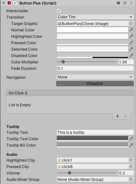This screenshot has height=184, width=136.
Task: Click the Normal Color eyedropper
Action: [131, 30]
